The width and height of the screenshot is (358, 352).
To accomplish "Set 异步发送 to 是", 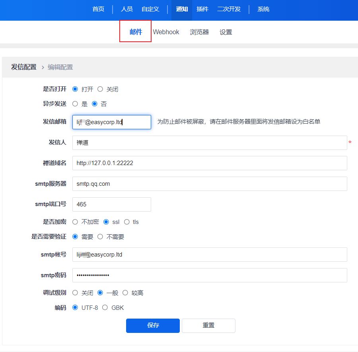I will (x=75, y=104).
